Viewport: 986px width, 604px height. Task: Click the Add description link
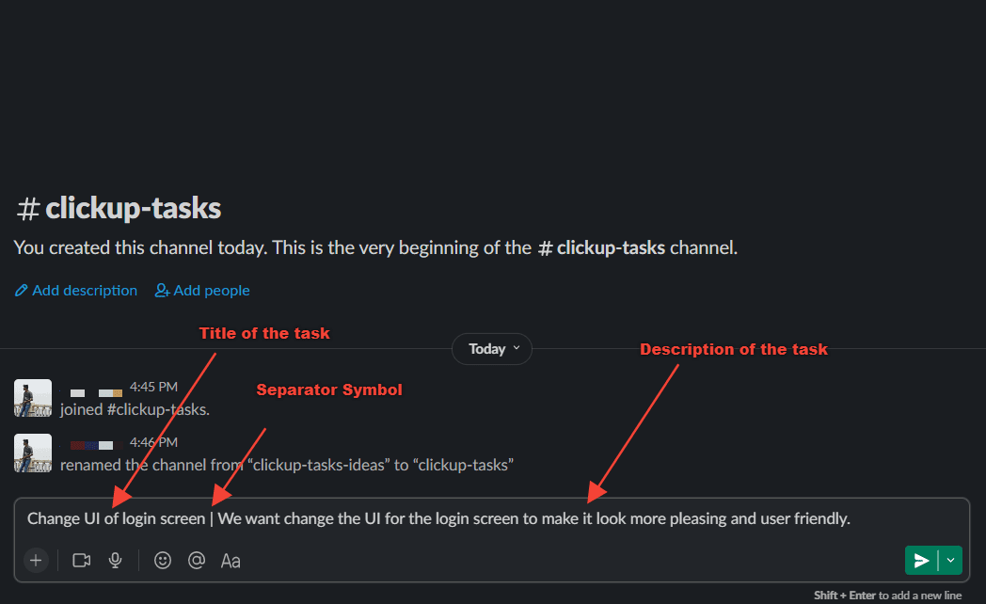[x=85, y=291]
